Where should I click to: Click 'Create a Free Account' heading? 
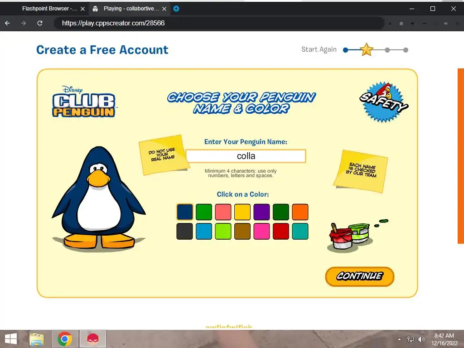coord(102,50)
